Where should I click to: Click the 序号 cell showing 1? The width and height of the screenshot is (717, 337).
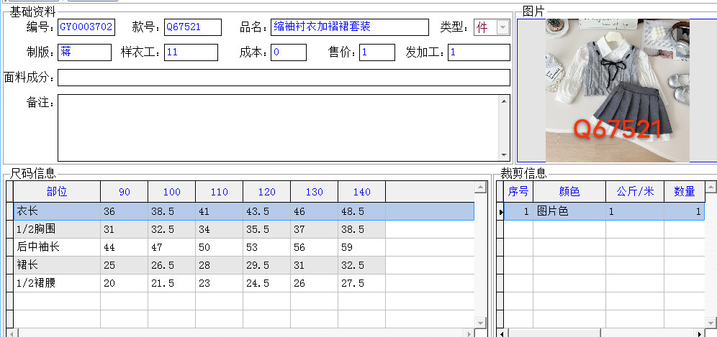pyautogui.click(x=518, y=211)
